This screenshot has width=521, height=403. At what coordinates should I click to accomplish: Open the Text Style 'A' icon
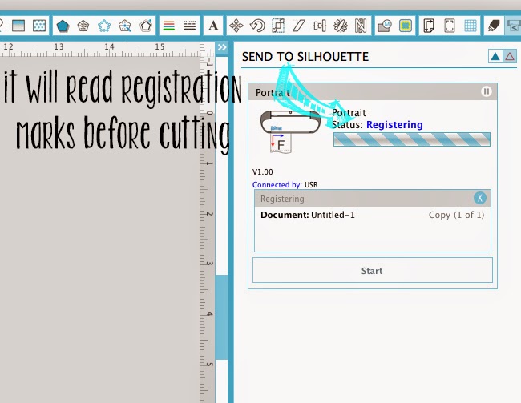point(213,26)
